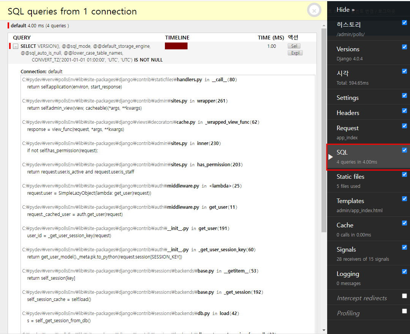Uncheck the Versions panel checkbox
Screen dimensions: 410x334
point(404,47)
